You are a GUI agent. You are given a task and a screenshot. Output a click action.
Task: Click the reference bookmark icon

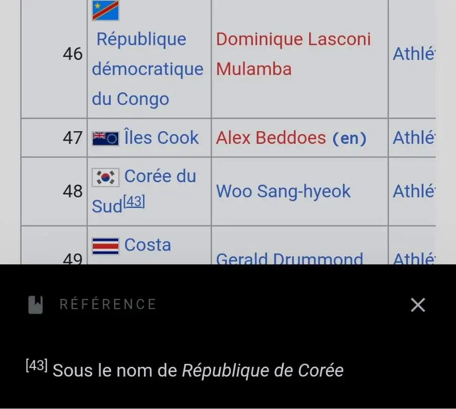(x=36, y=305)
